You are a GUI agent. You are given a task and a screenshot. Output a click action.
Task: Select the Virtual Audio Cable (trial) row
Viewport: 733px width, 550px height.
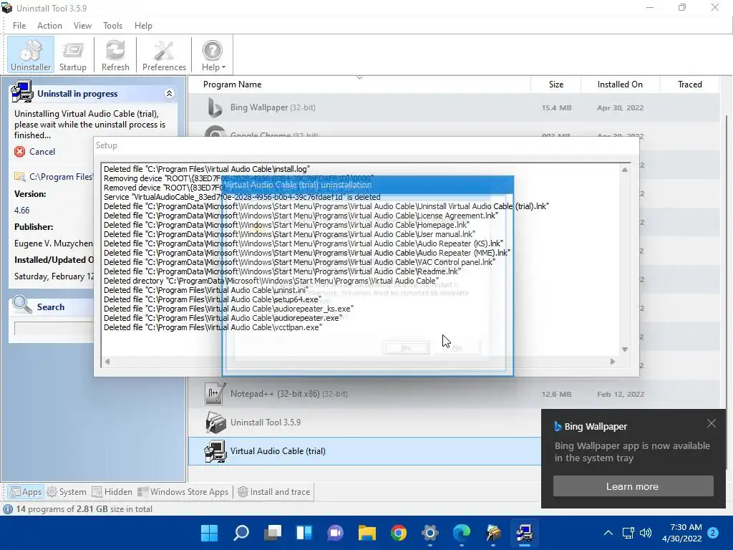pos(364,451)
